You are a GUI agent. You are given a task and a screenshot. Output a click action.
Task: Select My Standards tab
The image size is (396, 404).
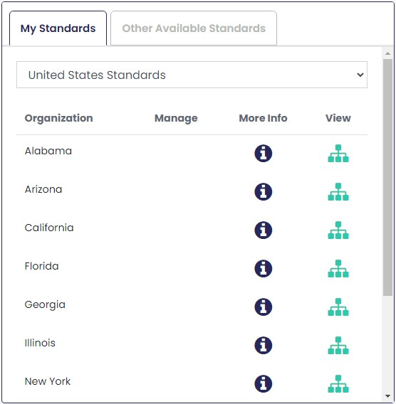(x=58, y=28)
